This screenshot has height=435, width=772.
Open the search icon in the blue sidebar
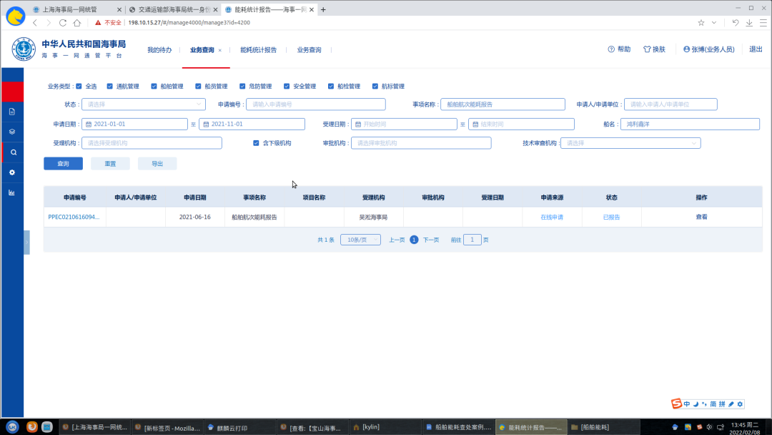(x=14, y=152)
